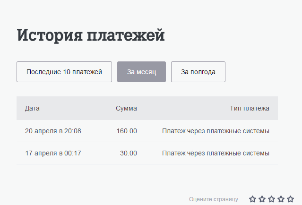
Task: Click the 160.00 payment amount
Action: [x=127, y=131]
